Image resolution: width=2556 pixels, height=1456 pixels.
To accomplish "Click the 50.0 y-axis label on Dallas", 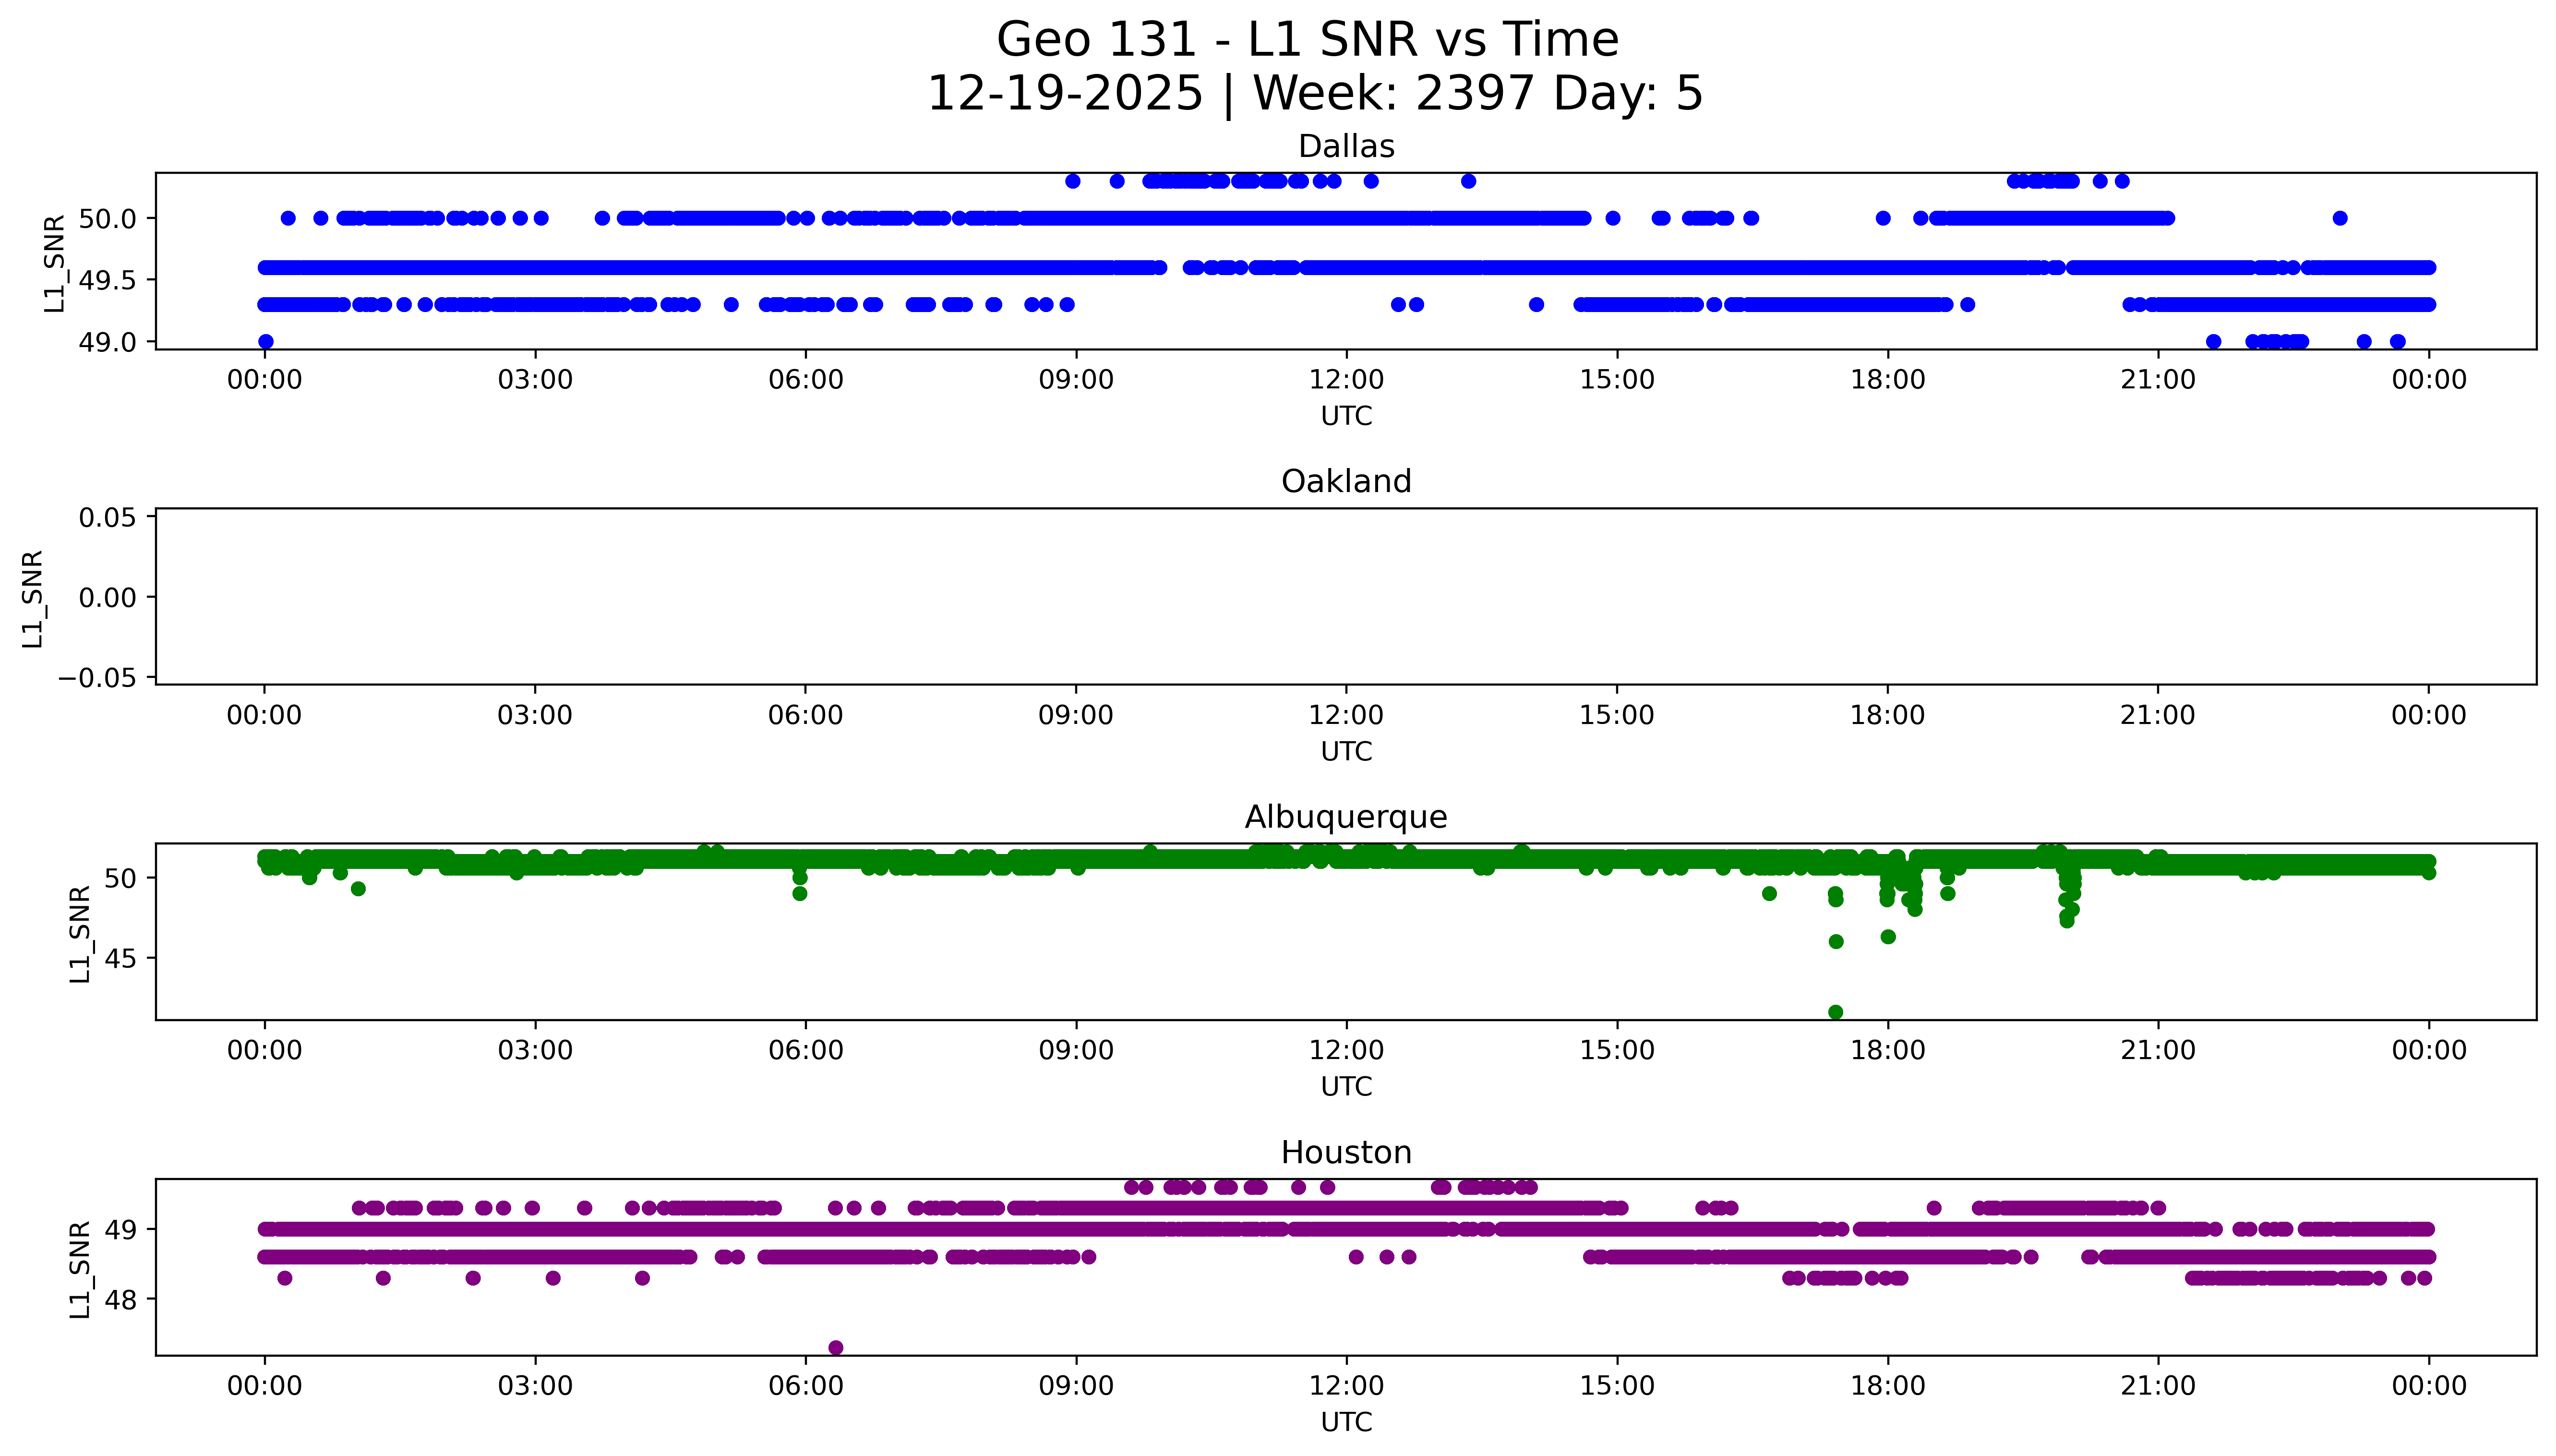I will 107,218.
